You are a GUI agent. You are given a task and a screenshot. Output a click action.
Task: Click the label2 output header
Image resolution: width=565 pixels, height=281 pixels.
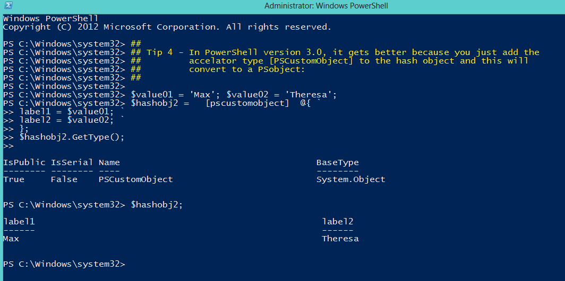pyautogui.click(x=338, y=222)
